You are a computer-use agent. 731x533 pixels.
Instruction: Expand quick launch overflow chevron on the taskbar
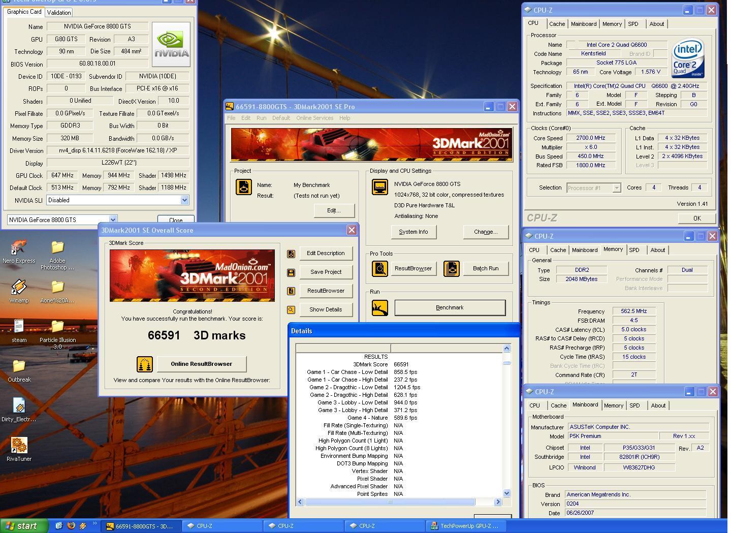point(94,523)
